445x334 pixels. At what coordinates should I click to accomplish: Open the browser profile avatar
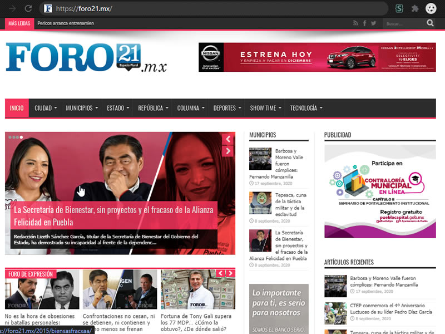click(x=431, y=8)
